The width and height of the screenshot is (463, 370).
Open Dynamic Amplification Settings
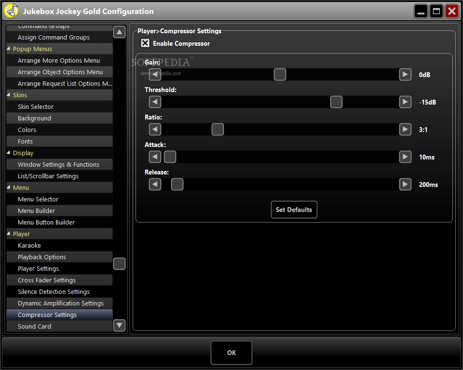(x=59, y=304)
